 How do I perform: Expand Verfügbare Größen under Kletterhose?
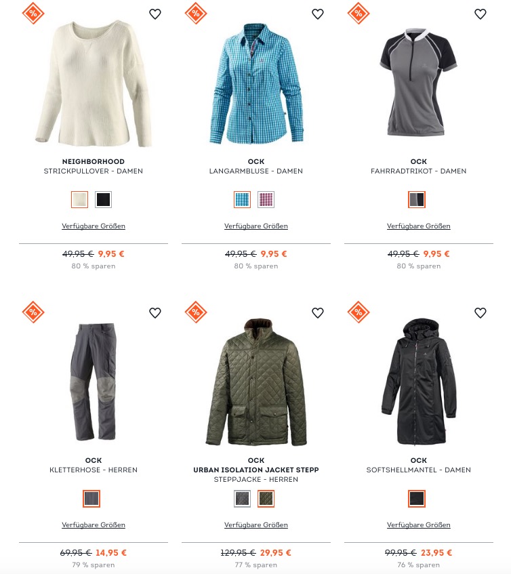click(x=94, y=525)
